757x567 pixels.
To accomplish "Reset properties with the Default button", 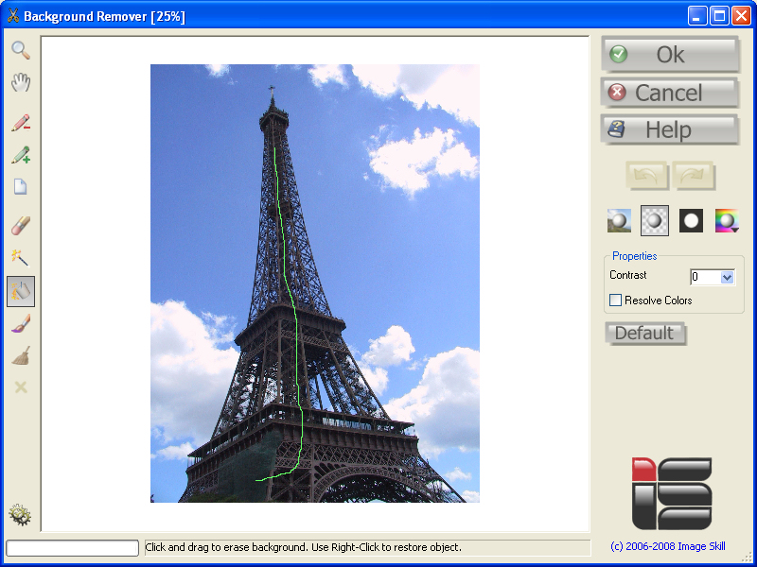I will 645,334.
